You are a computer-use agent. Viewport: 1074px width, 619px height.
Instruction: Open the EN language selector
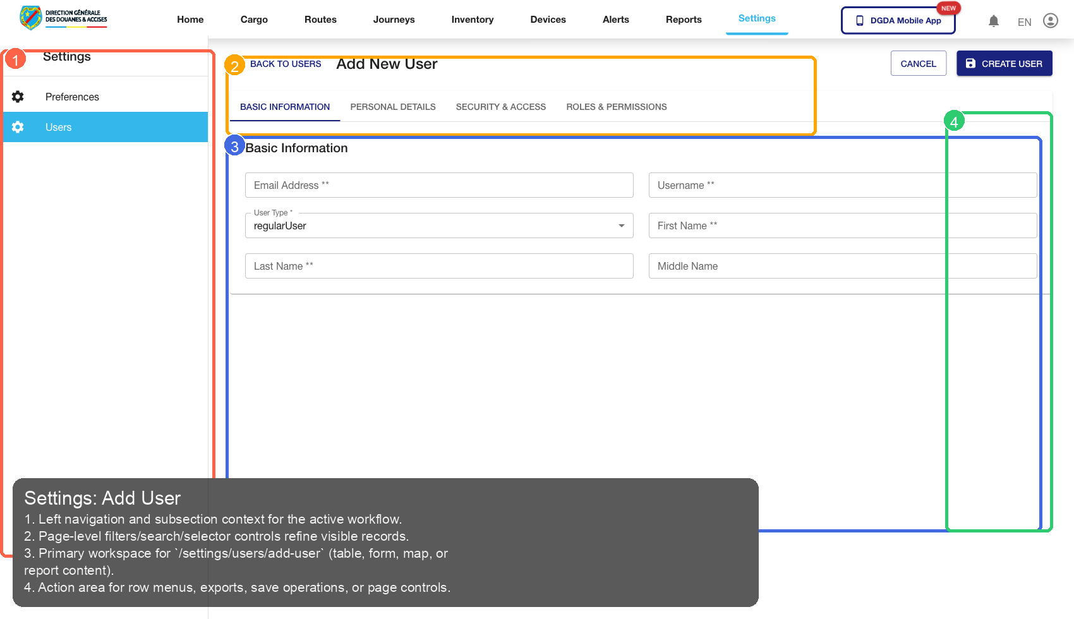[x=1024, y=21]
